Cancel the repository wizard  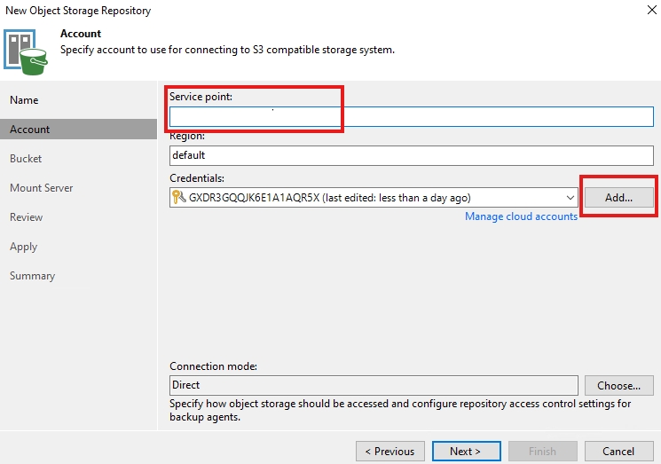point(618,451)
